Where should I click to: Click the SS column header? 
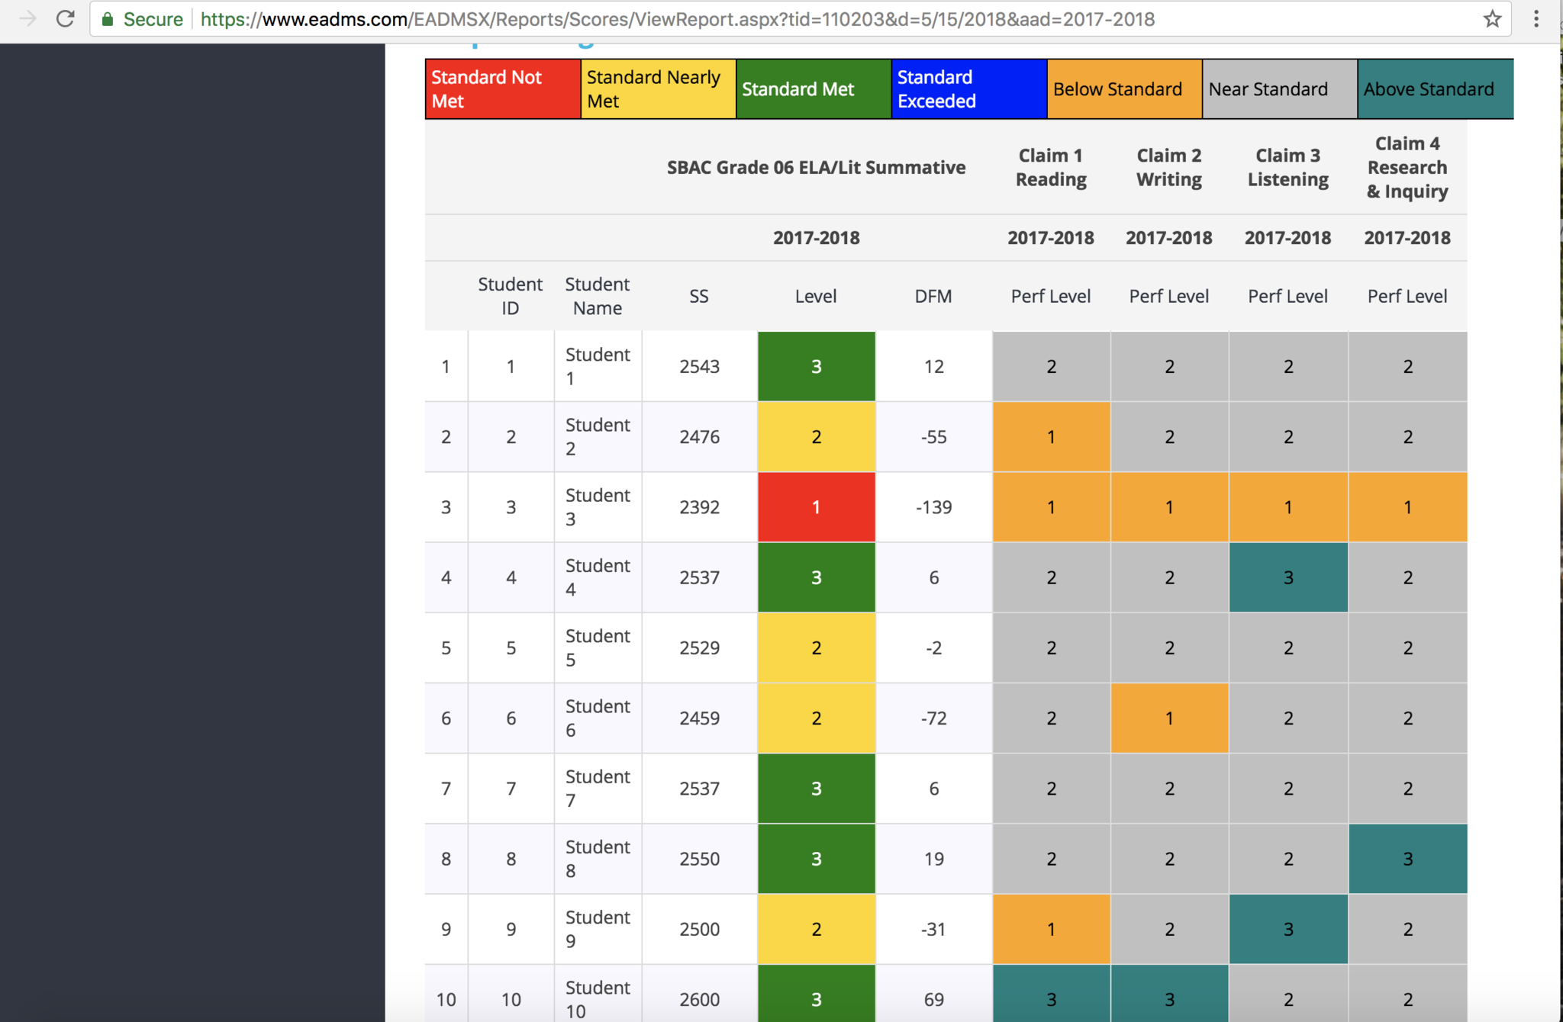699,296
